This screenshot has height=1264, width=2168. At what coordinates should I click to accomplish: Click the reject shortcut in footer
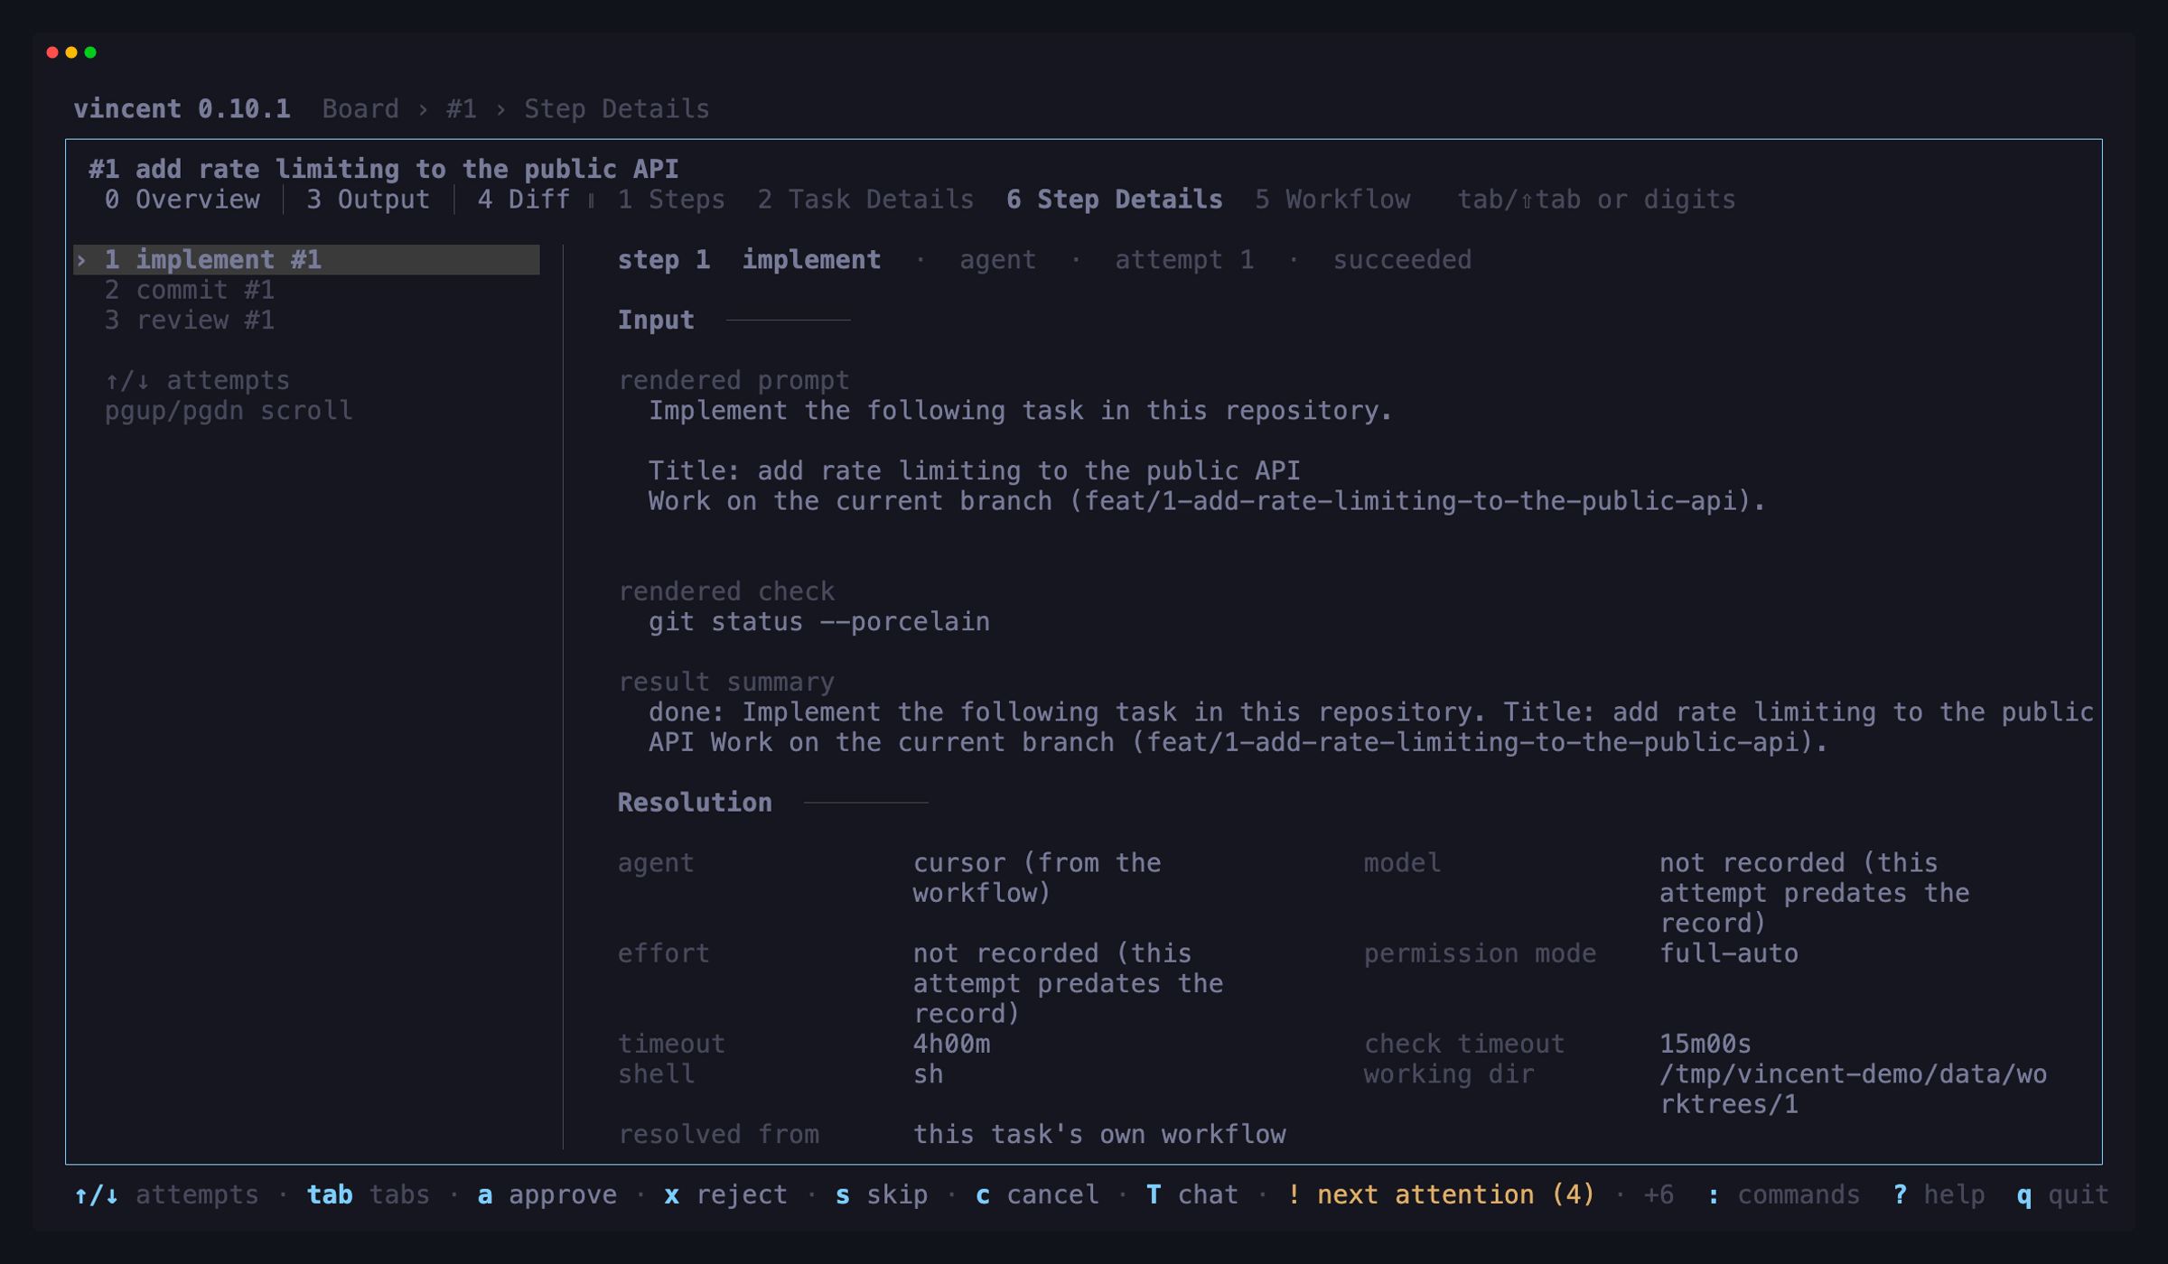tap(725, 1195)
